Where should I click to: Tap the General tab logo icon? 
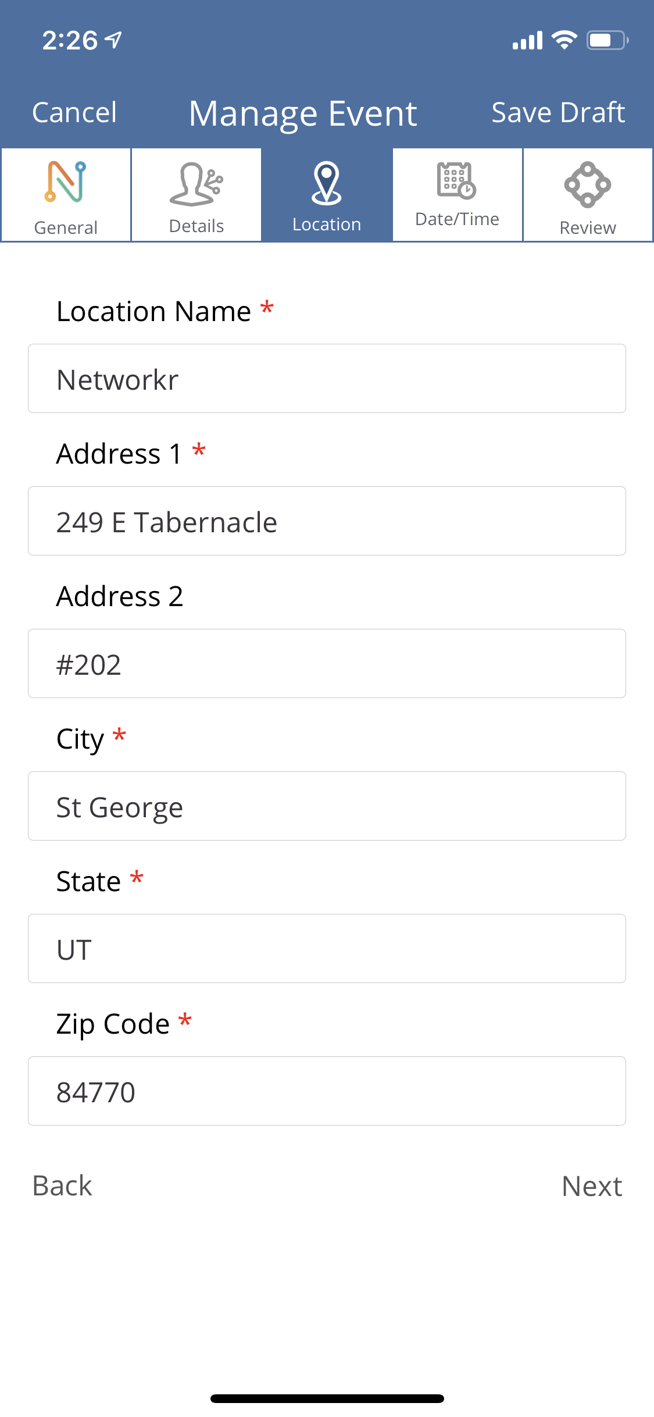[66, 182]
